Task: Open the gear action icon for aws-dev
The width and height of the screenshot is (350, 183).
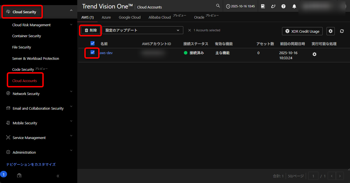Action: click(x=314, y=54)
